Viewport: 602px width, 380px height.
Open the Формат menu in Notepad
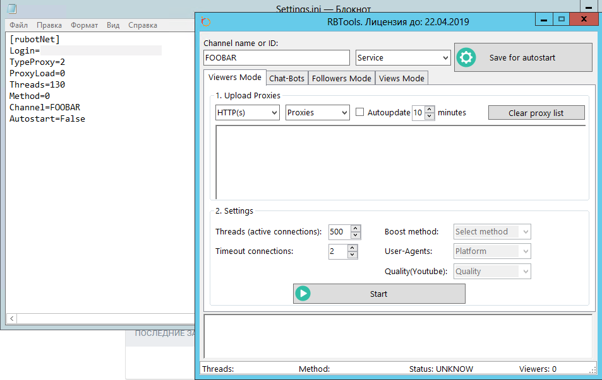point(84,25)
